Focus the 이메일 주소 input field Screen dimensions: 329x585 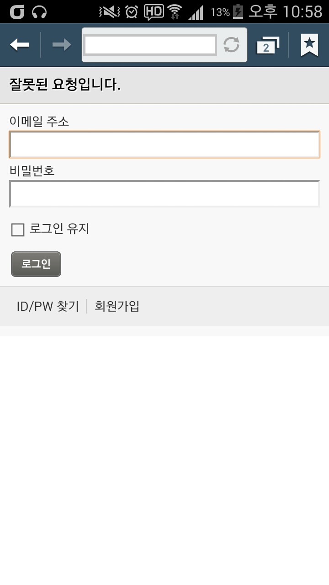point(164,144)
